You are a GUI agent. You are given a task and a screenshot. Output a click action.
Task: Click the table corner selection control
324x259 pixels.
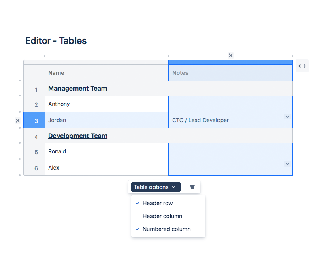[34, 62]
